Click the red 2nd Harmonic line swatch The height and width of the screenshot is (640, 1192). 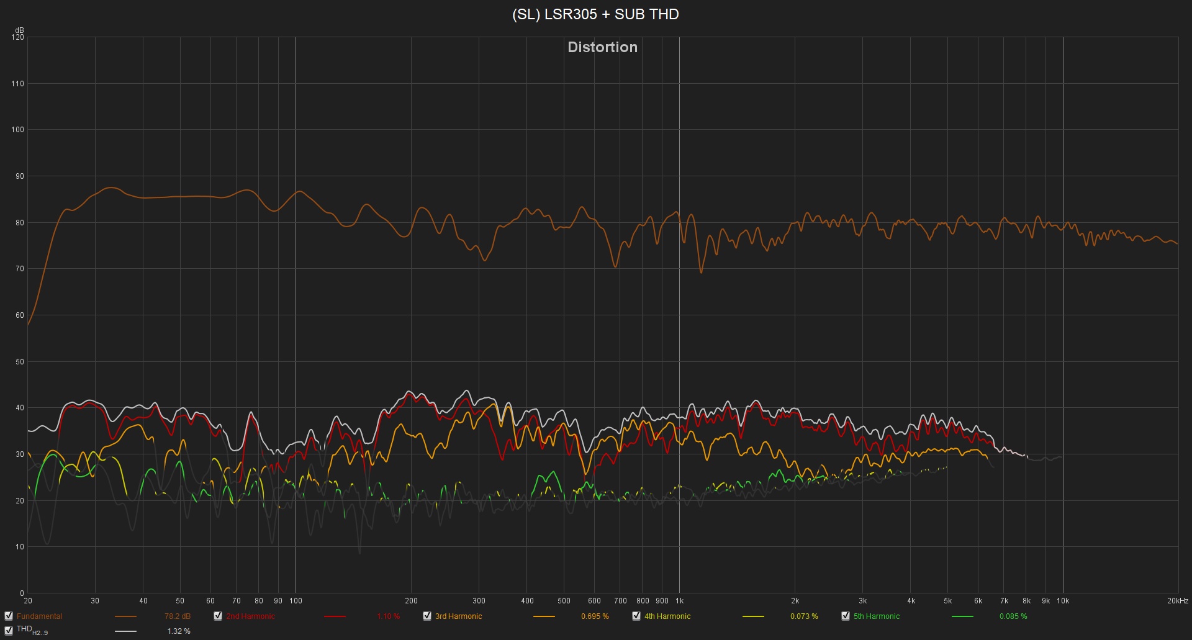[335, 616]
